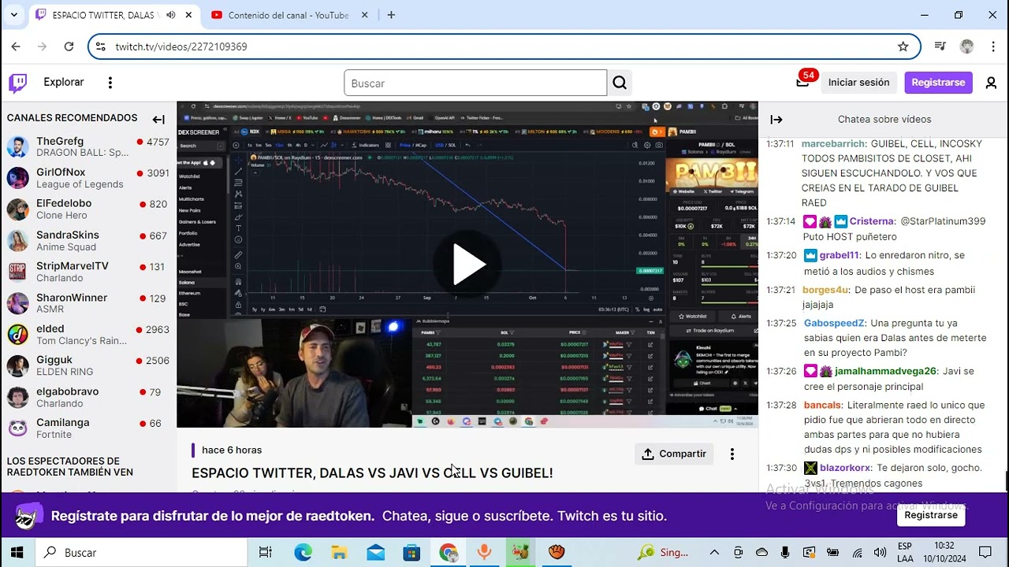Open Windows notification center
This screenshot has width=1009, height=567.
click(985, 552)
